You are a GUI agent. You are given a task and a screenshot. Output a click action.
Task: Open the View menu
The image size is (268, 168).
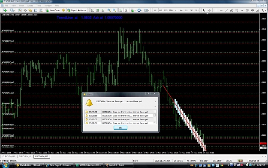[13, 6]
